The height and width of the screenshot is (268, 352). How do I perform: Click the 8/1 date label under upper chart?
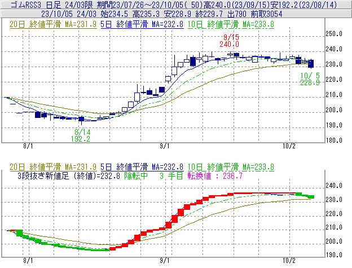(28, 146)
